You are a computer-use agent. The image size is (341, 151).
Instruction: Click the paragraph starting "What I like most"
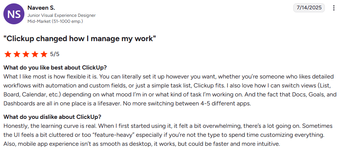coord(170,90)
